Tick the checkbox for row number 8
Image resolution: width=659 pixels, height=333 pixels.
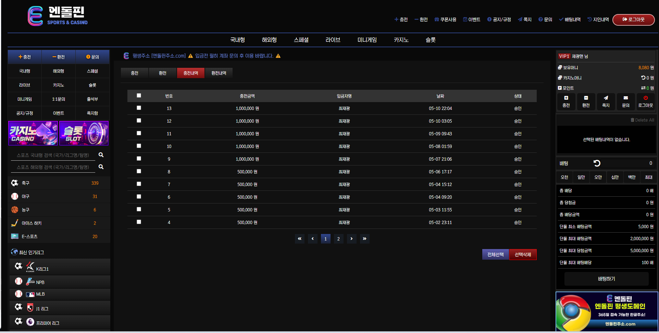click(x=139, y=171)
